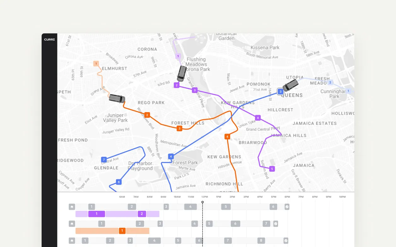Viewport: 396px width, 247px height.
Task: Select purple stop marker 5 near Jamaica
Action: tap(272, 169)
